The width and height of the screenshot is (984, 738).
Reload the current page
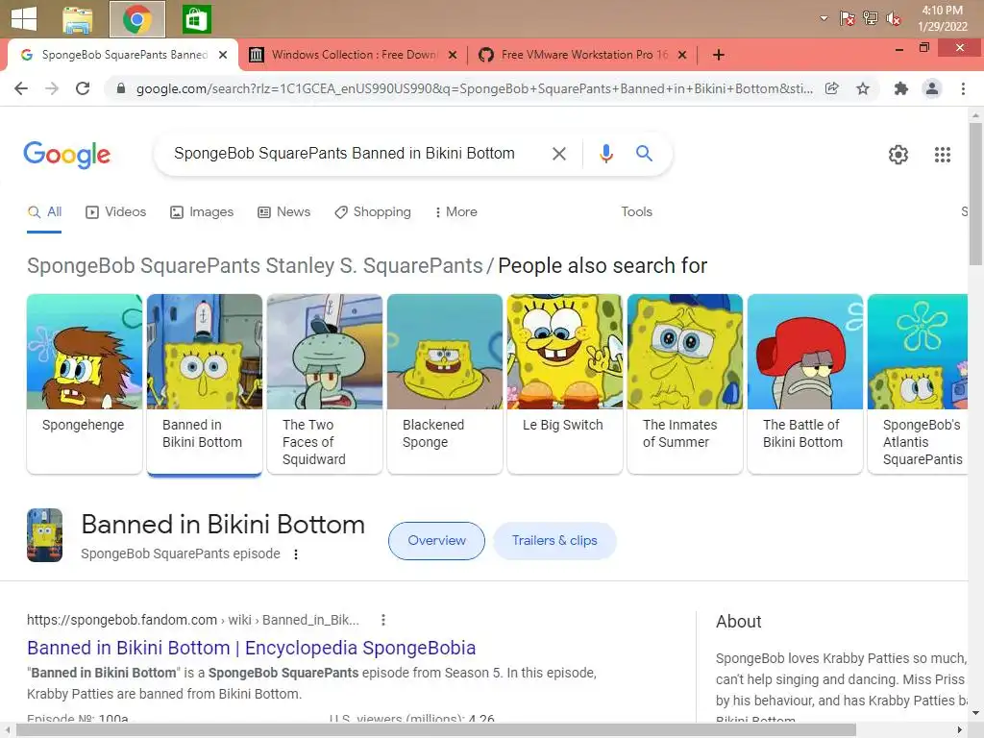[83, 88]
